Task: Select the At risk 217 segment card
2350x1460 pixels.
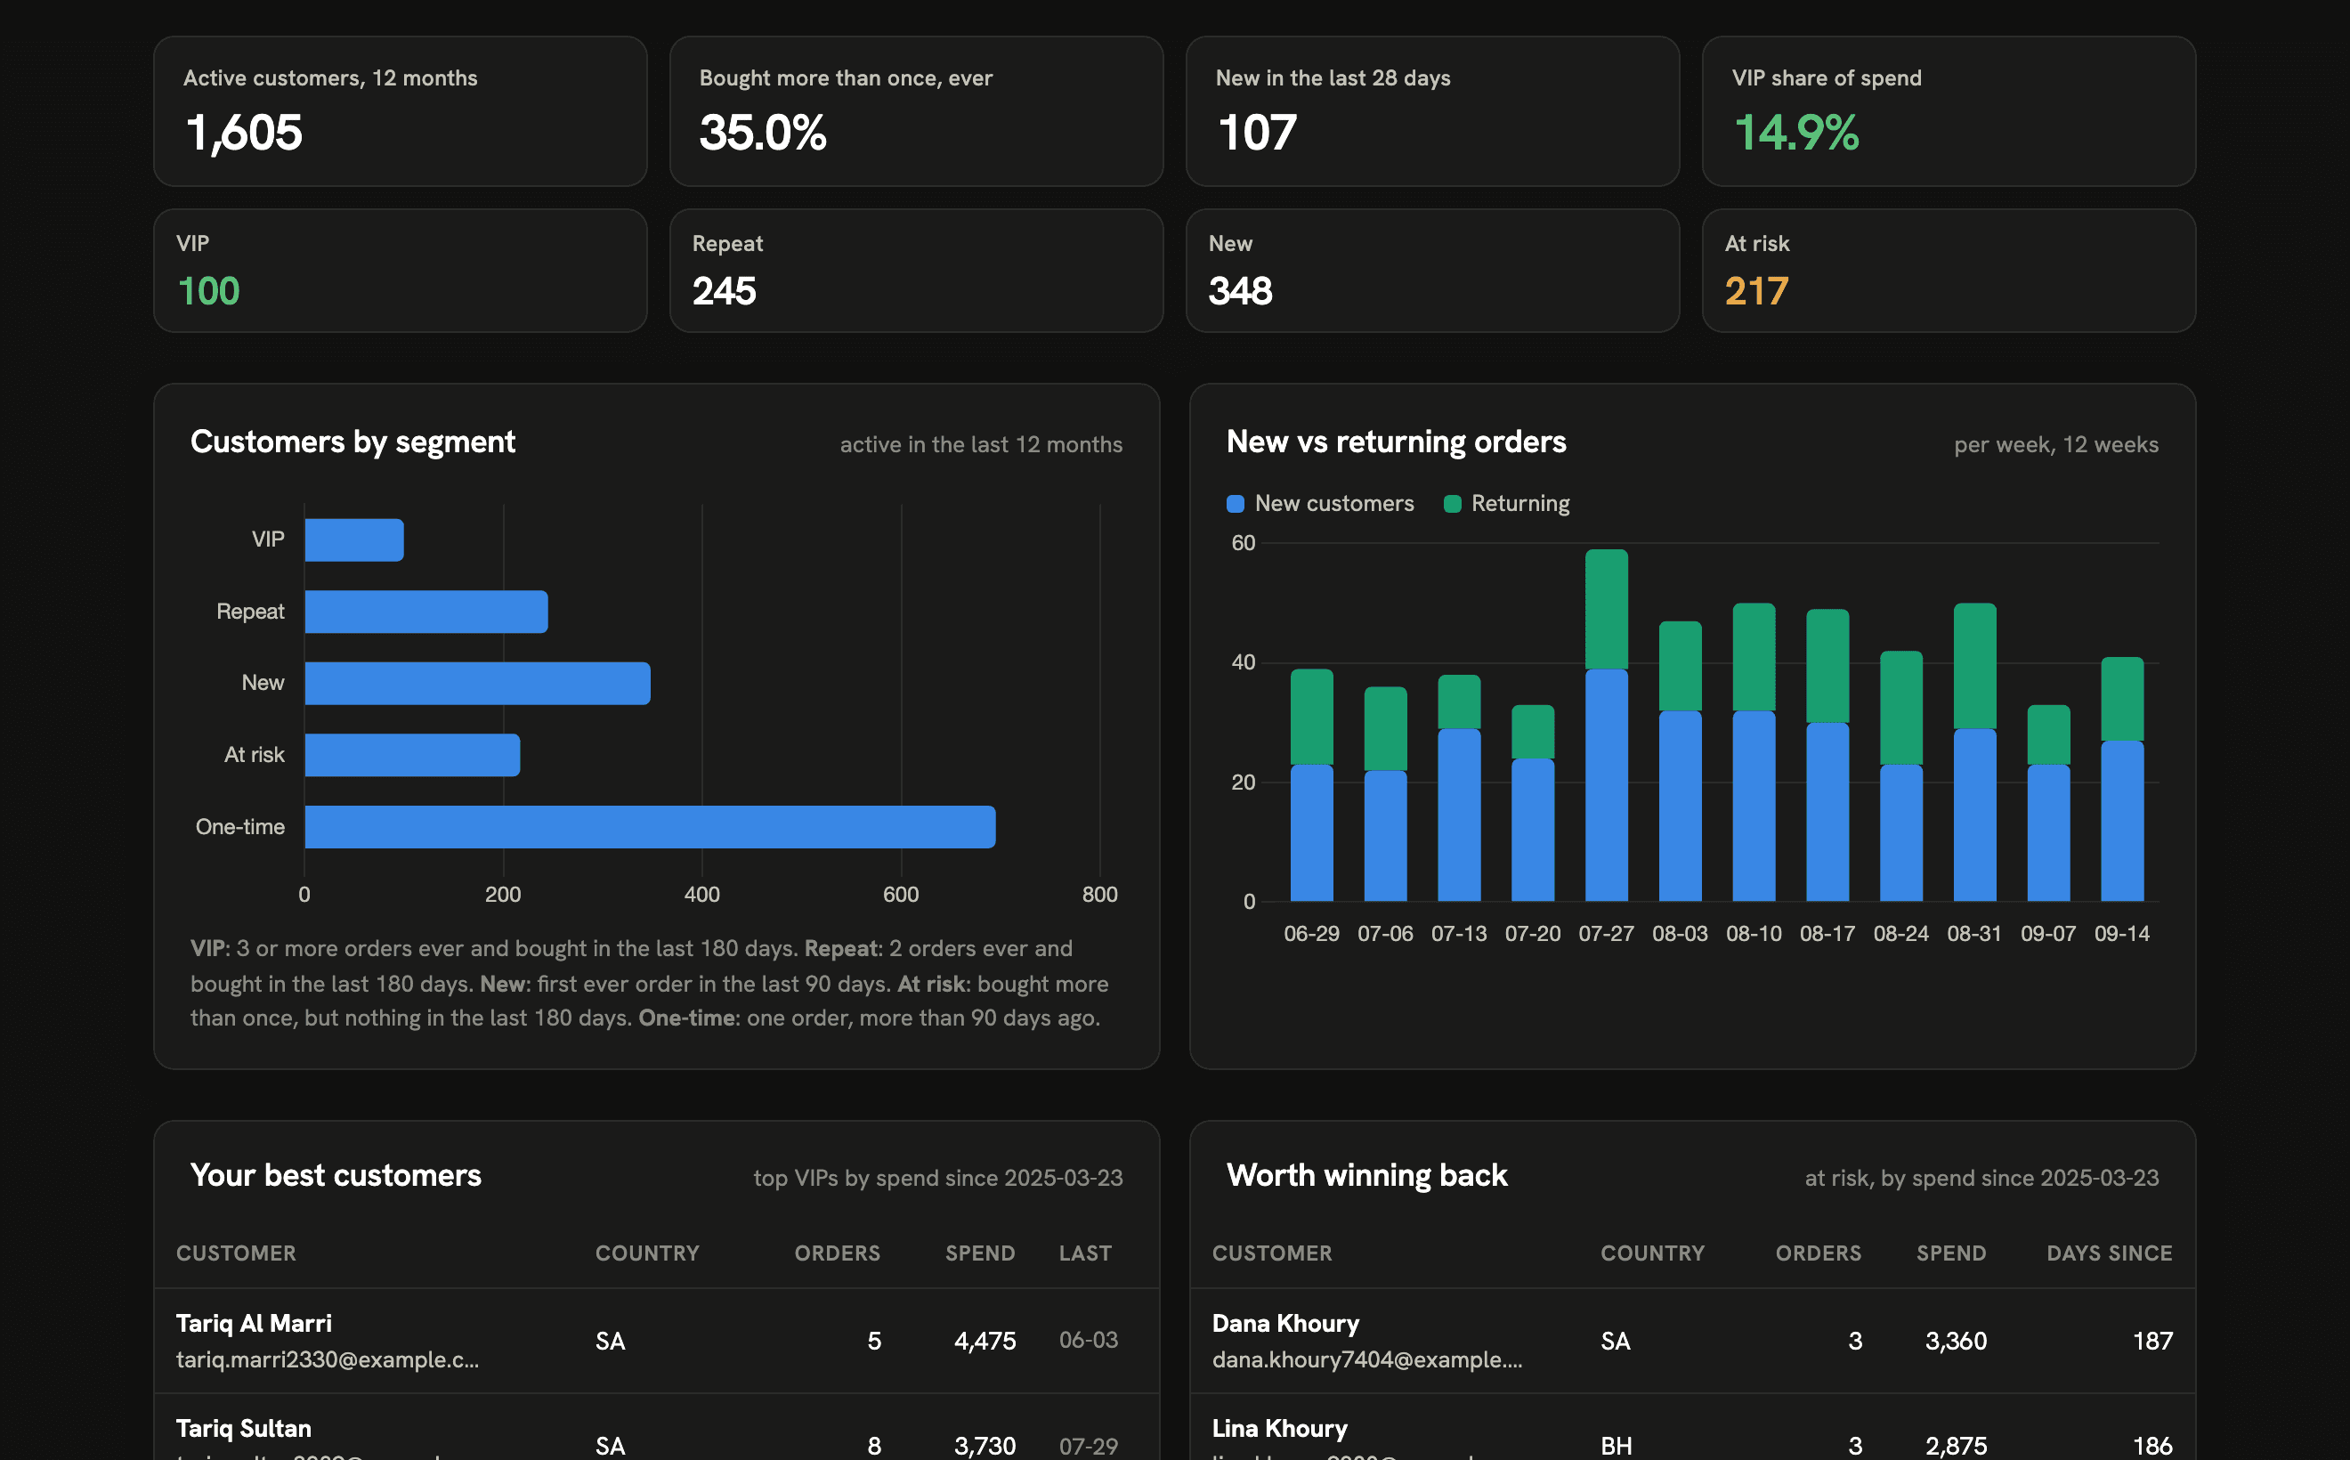Action: tap(1949, 271)
